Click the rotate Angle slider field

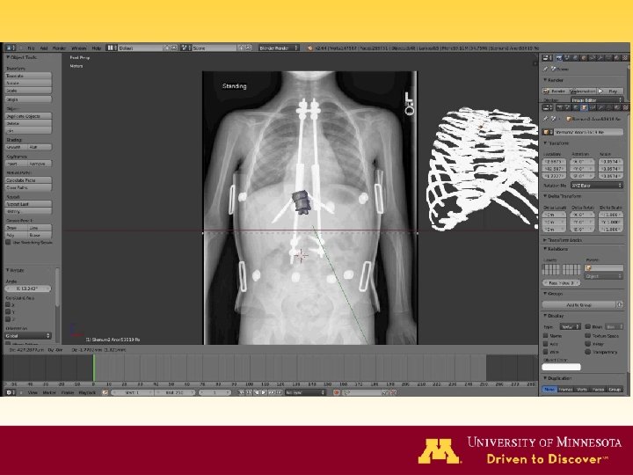point(28,289)
